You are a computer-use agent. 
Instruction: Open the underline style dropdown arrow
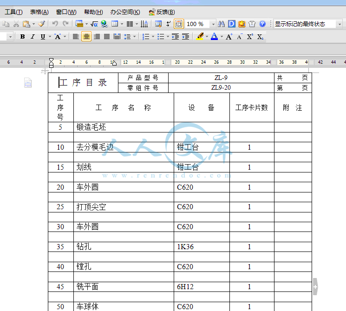50,37
